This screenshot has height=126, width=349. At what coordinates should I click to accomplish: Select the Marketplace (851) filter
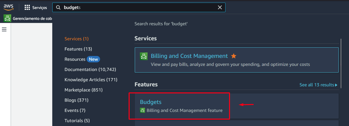83,90
